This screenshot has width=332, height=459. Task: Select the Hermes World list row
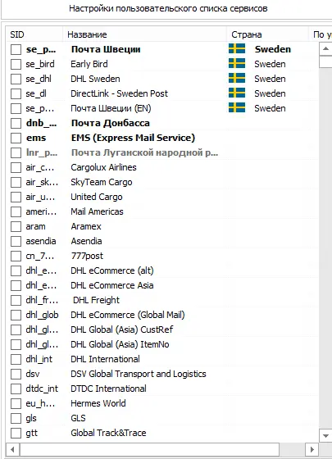tap(162, 403)
